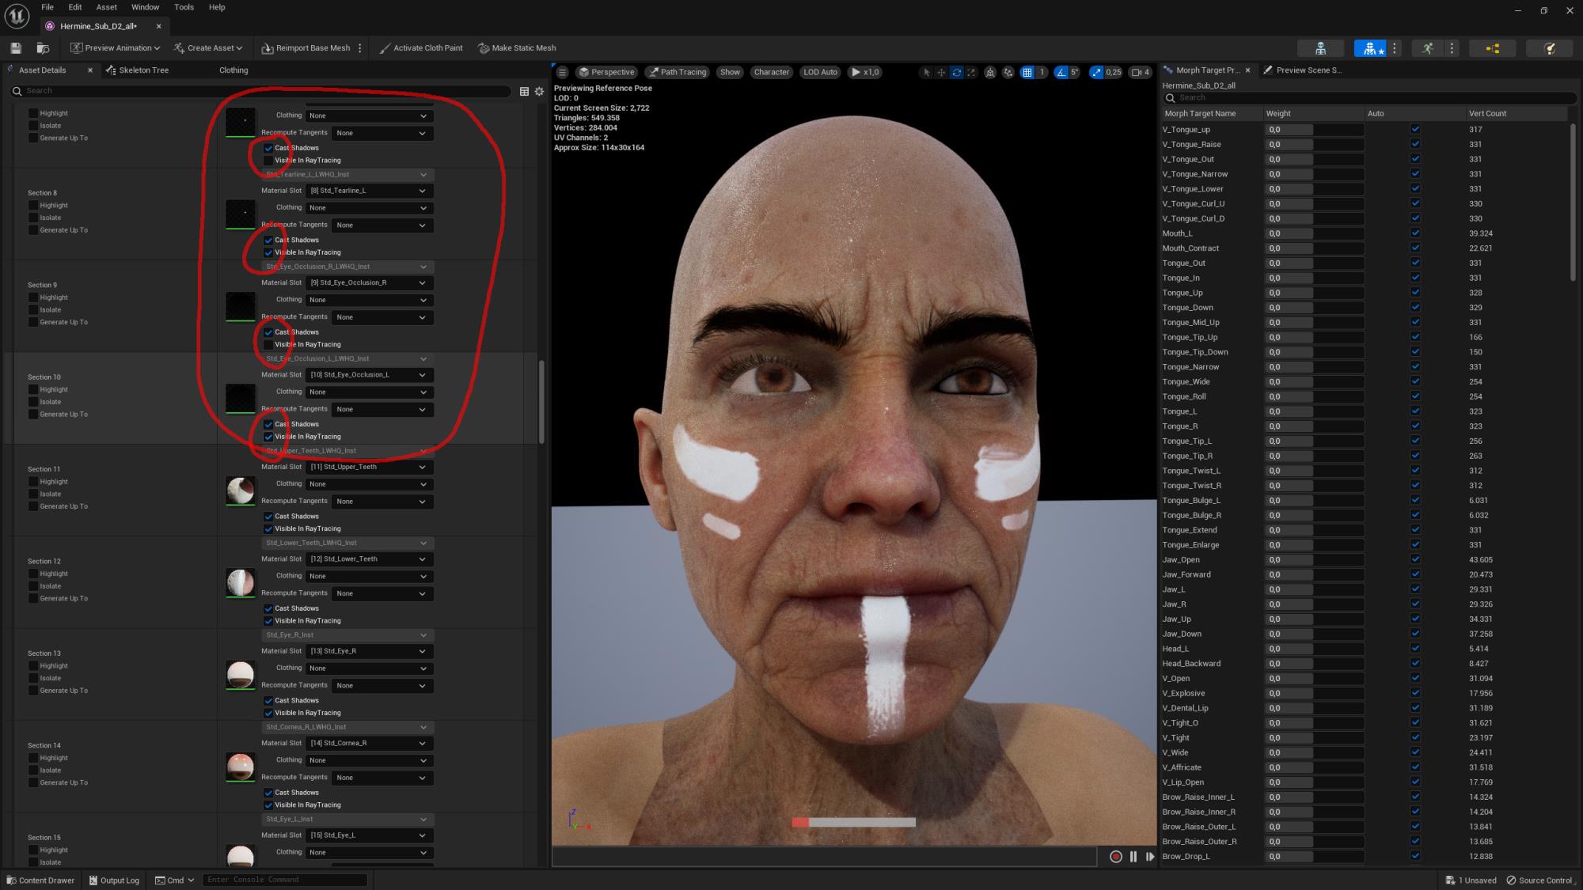This screenshot has height=890, width=1583.
Task: Check Generate Up To for Section 13
Action: pyautogui.click(x=33, y=691)
